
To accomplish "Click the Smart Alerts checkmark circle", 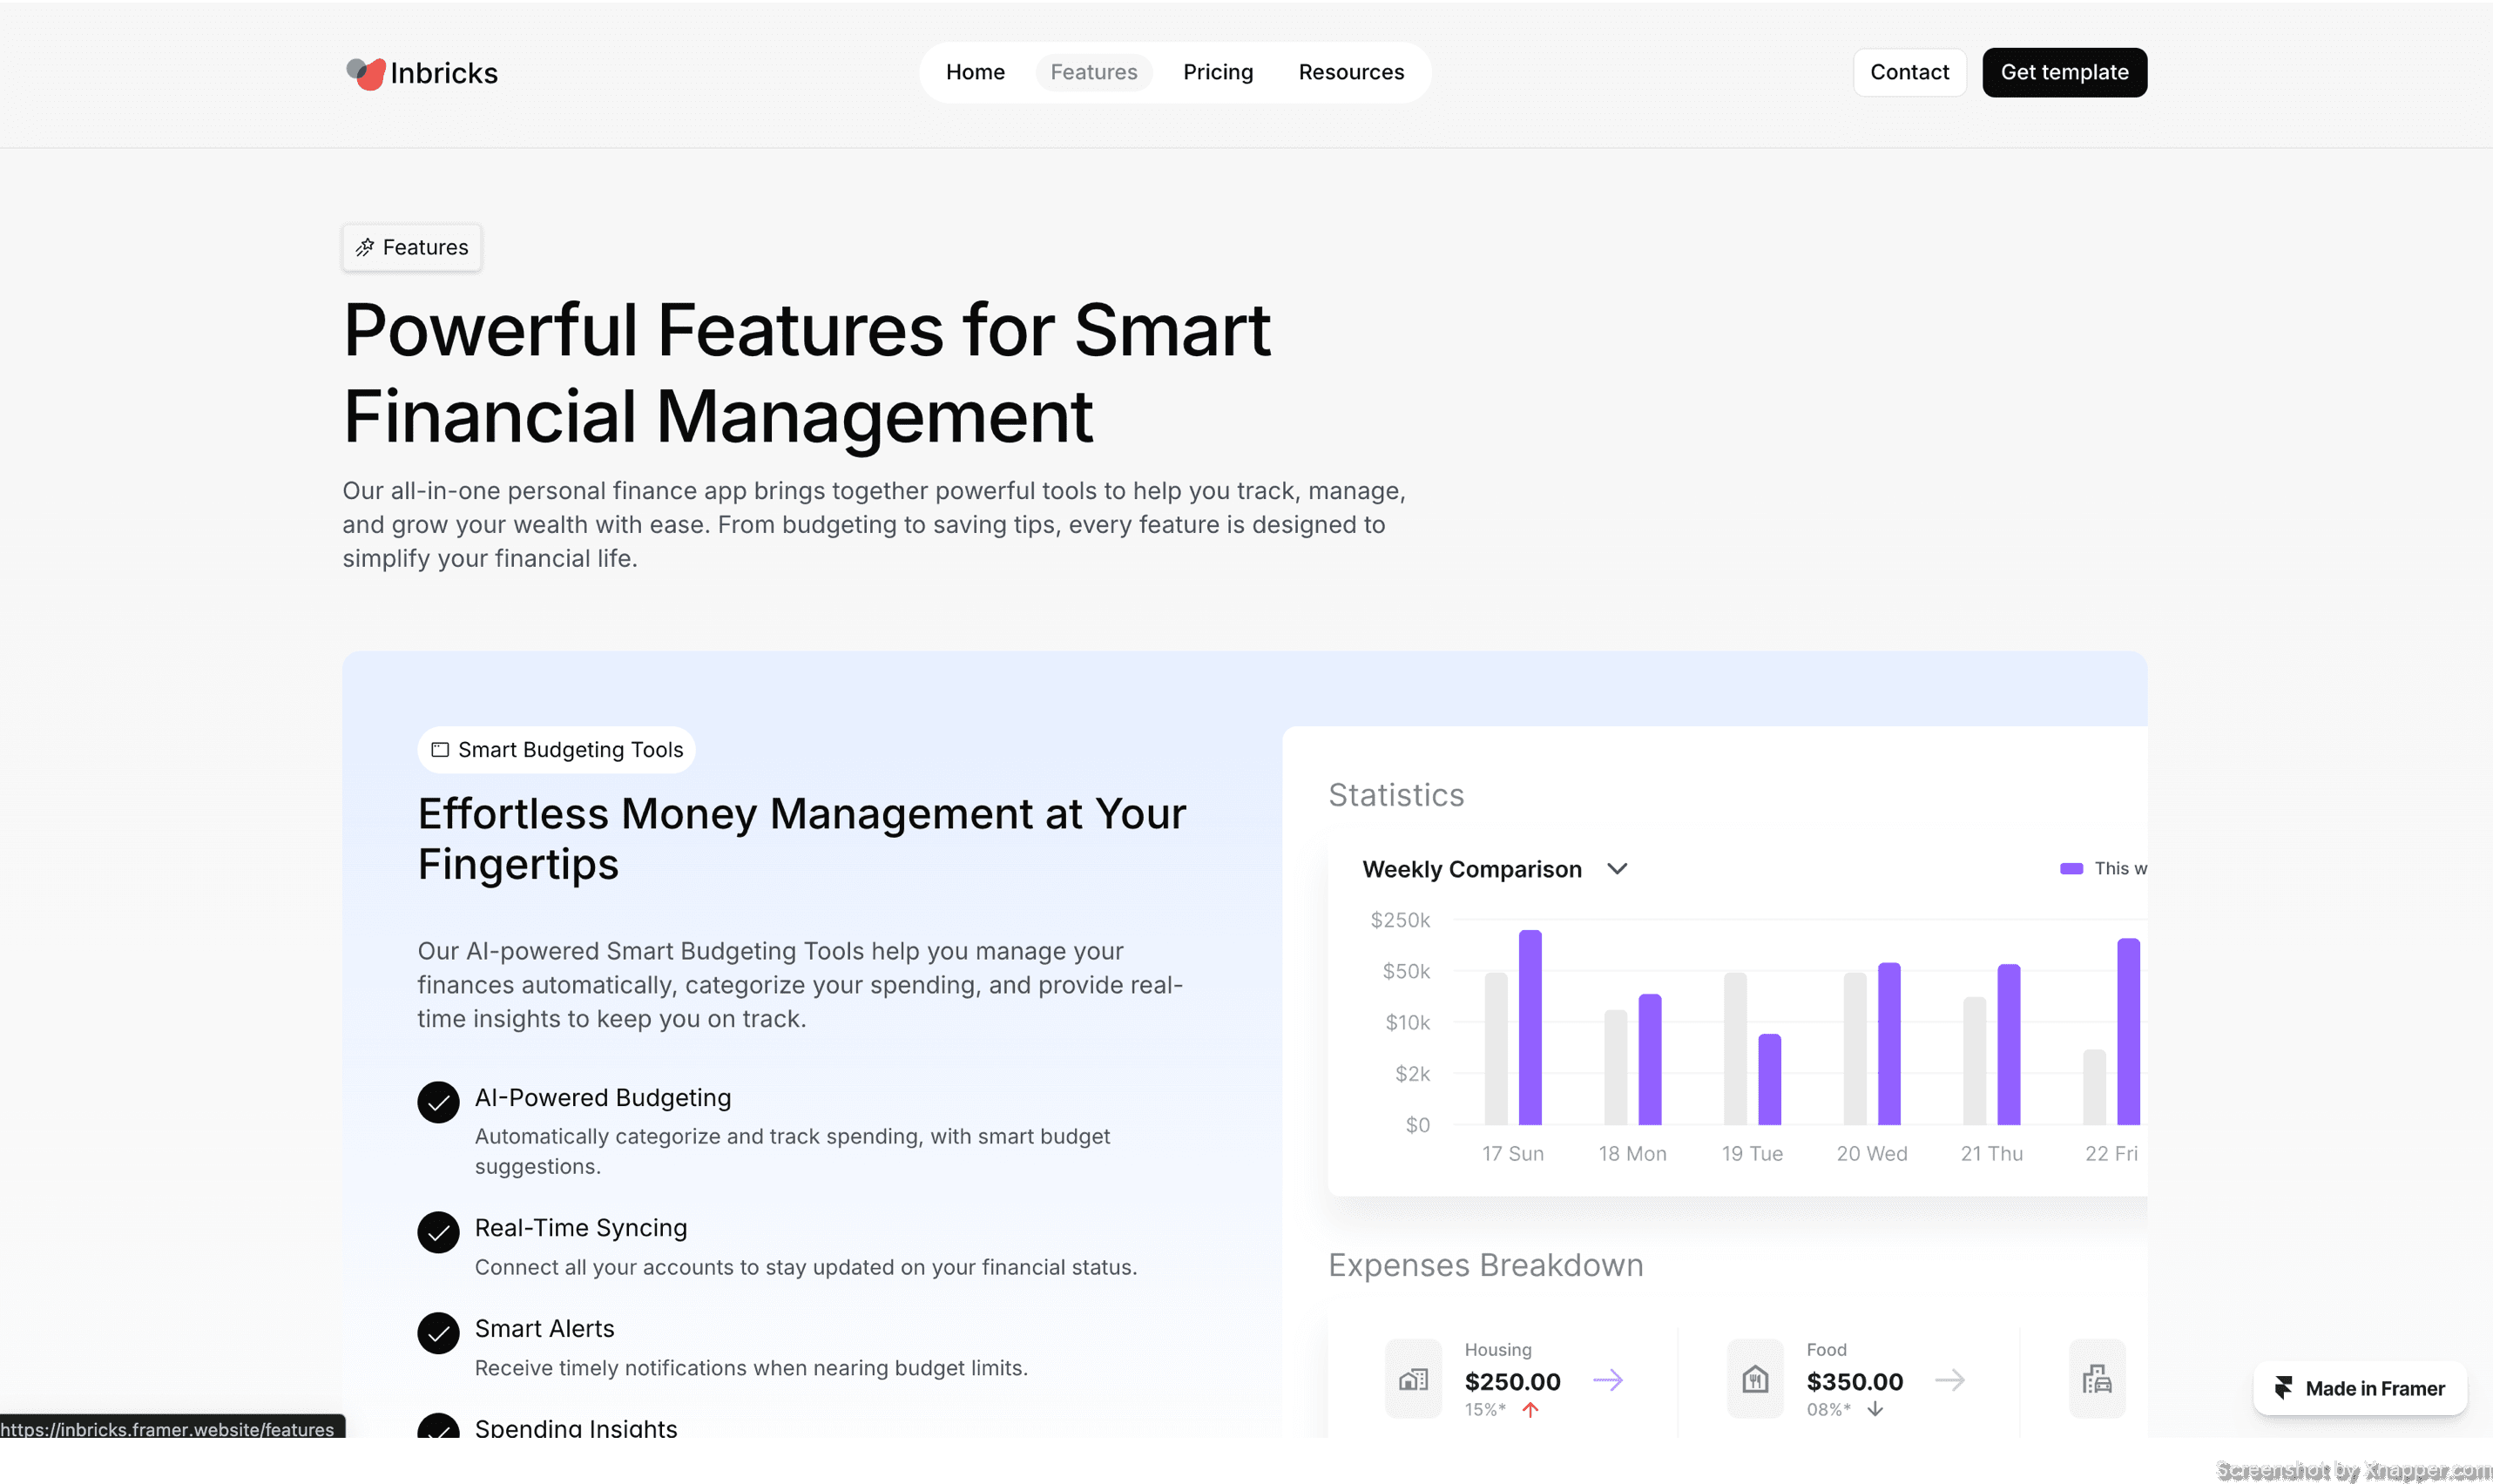I will [x=438, y=1333].
